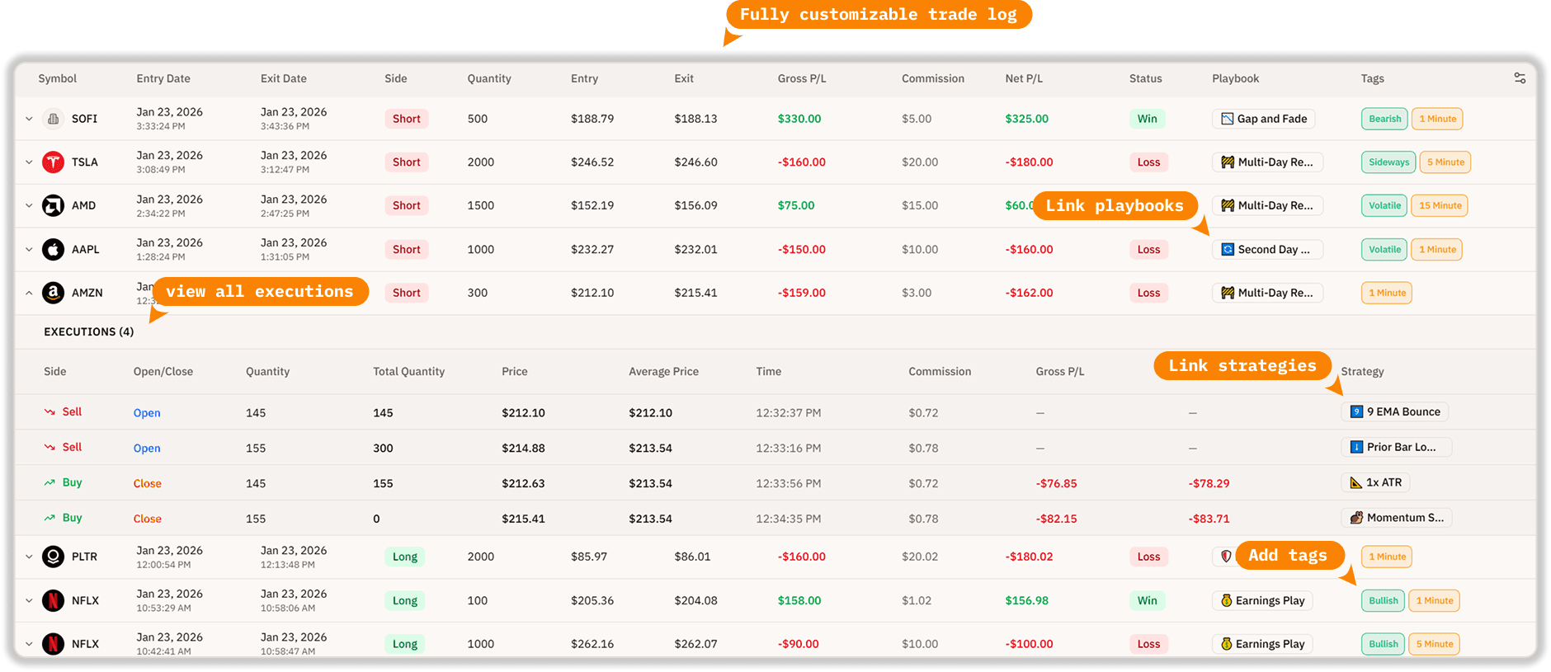Open the Second Day playbook link
This screenshot has width=1551, height=672.
coord(1267,249)
